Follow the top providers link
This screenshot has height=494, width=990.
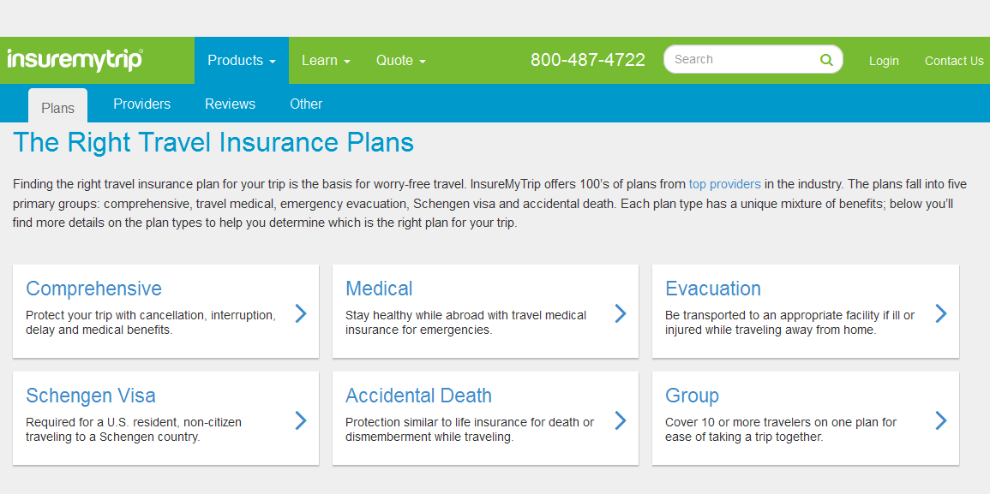[724, 183]
